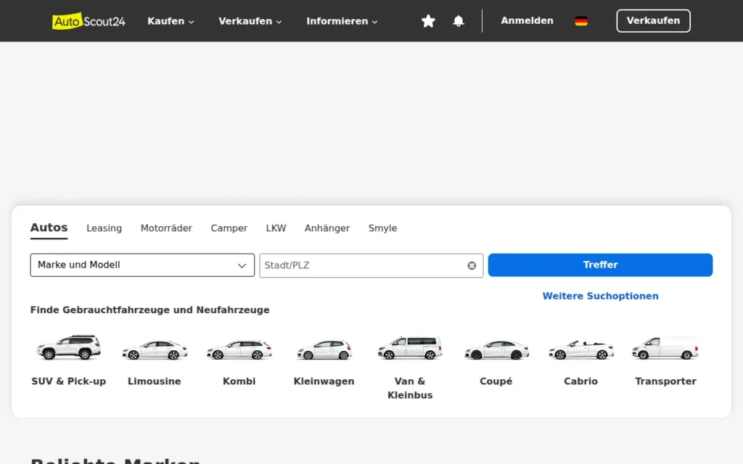
Task: Use current location icon in Stadt/PLZ field
Action: click(x=472, y=265)
